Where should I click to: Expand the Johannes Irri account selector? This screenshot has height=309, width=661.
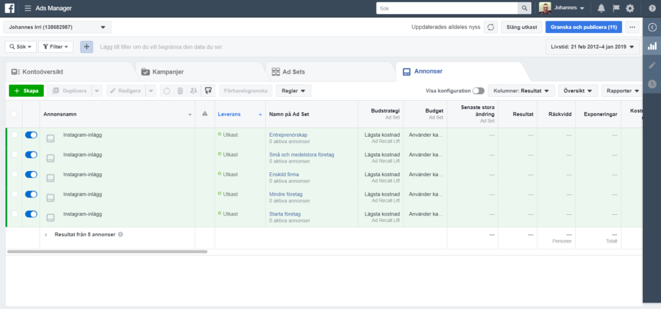(57, 27)
